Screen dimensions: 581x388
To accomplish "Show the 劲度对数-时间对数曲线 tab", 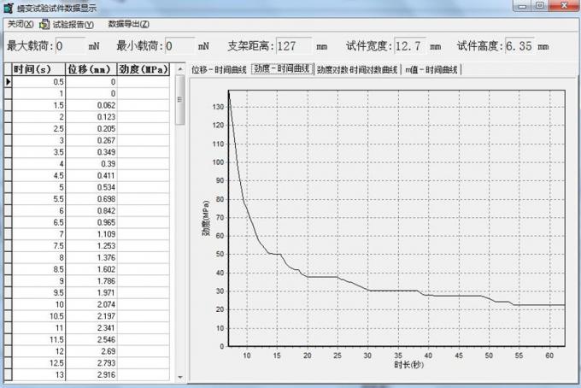I will (x=356, y=69).
